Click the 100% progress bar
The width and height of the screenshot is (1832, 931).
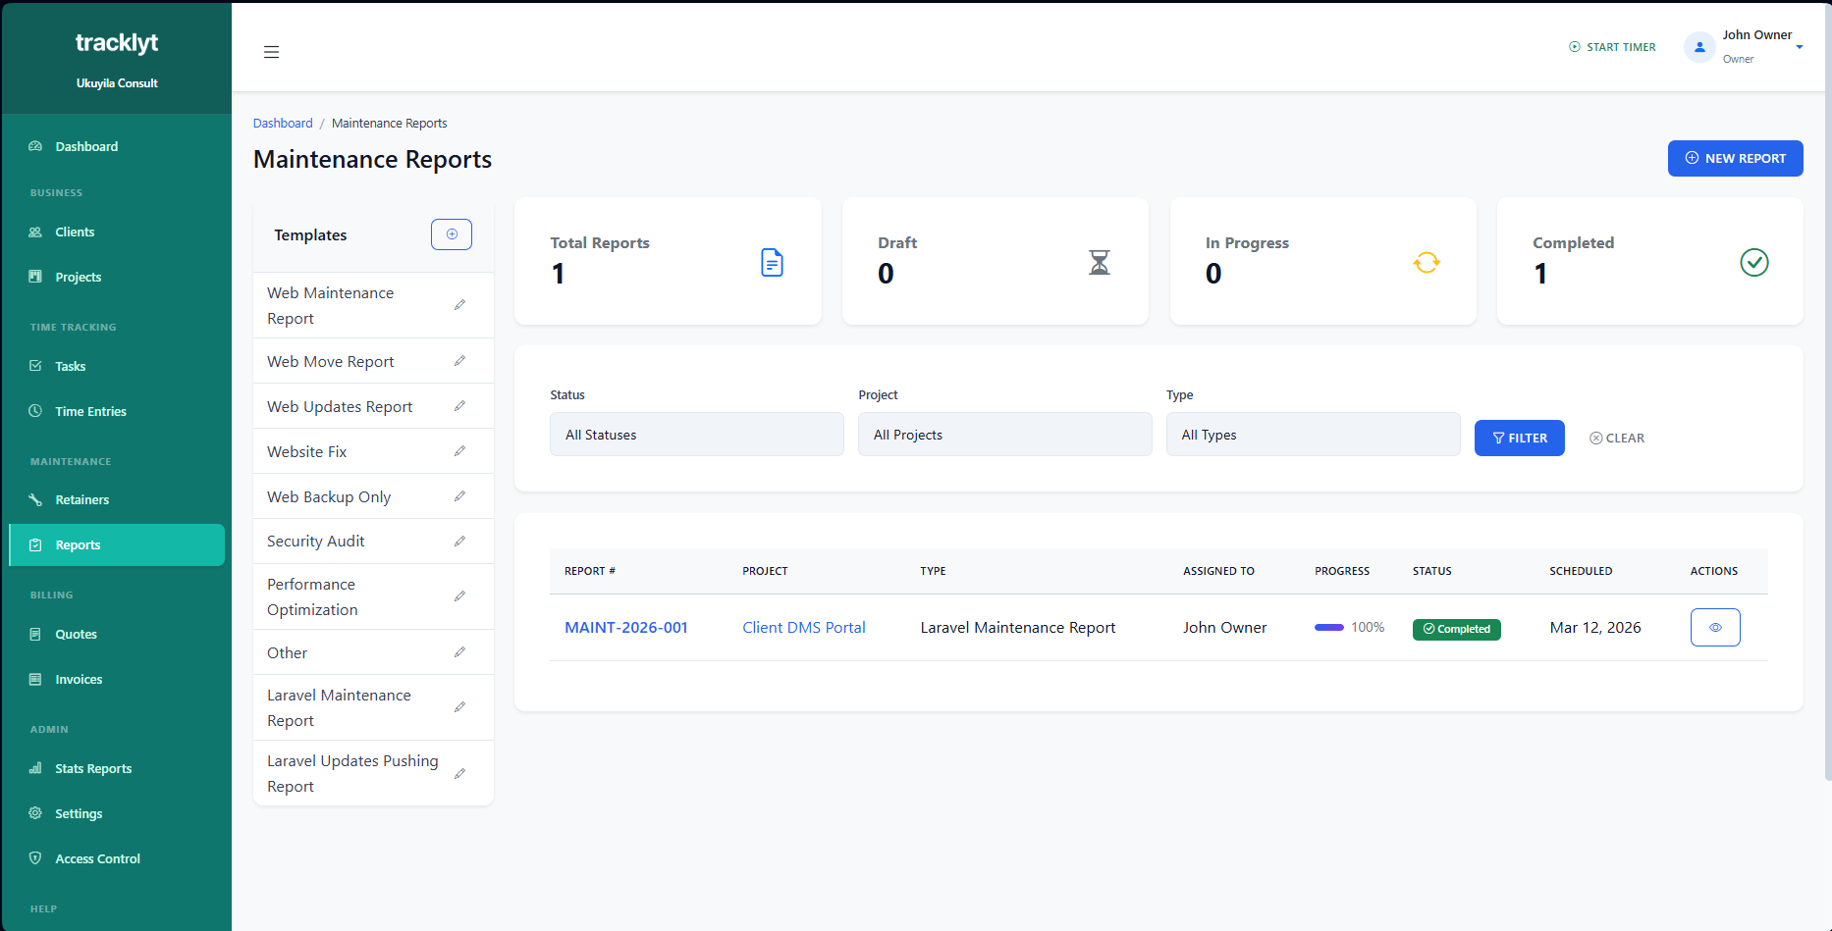coord(1329,628)
